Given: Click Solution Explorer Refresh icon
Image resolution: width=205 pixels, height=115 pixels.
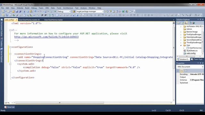Looking at the screenshot, I should [183, 23].
